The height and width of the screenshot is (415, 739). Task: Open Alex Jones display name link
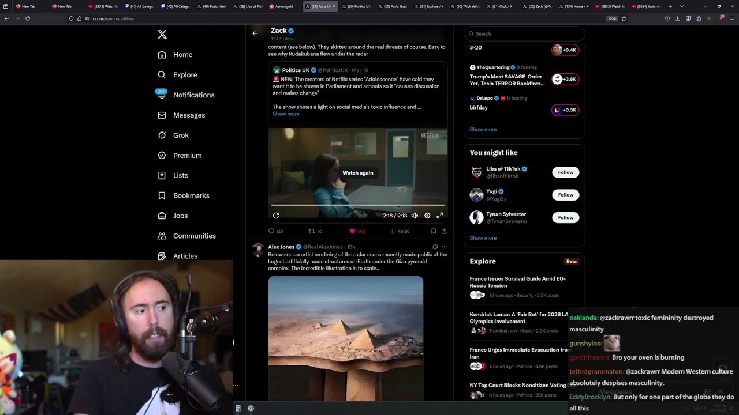tap(281, 247)
